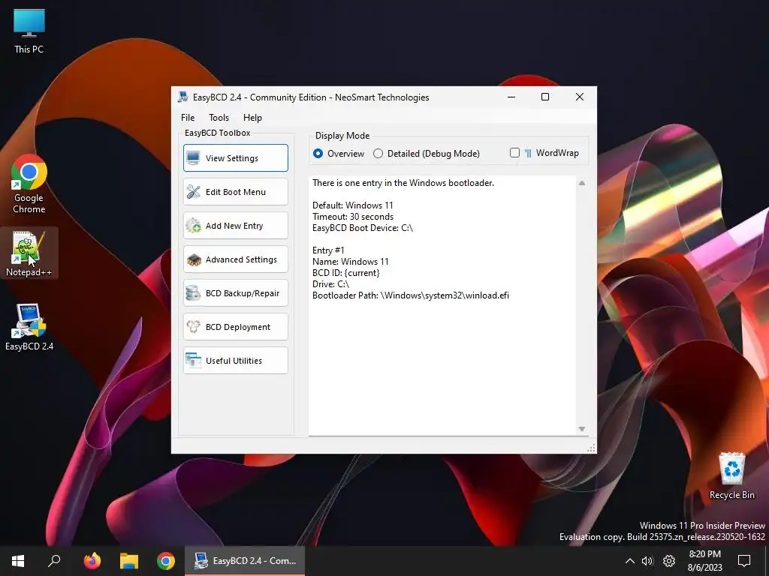The height and width of the screenshot is (576, 769).
Task: Open Useful Utilities in the toolbox
Action: pyautogui.click(x=235, y=361)
